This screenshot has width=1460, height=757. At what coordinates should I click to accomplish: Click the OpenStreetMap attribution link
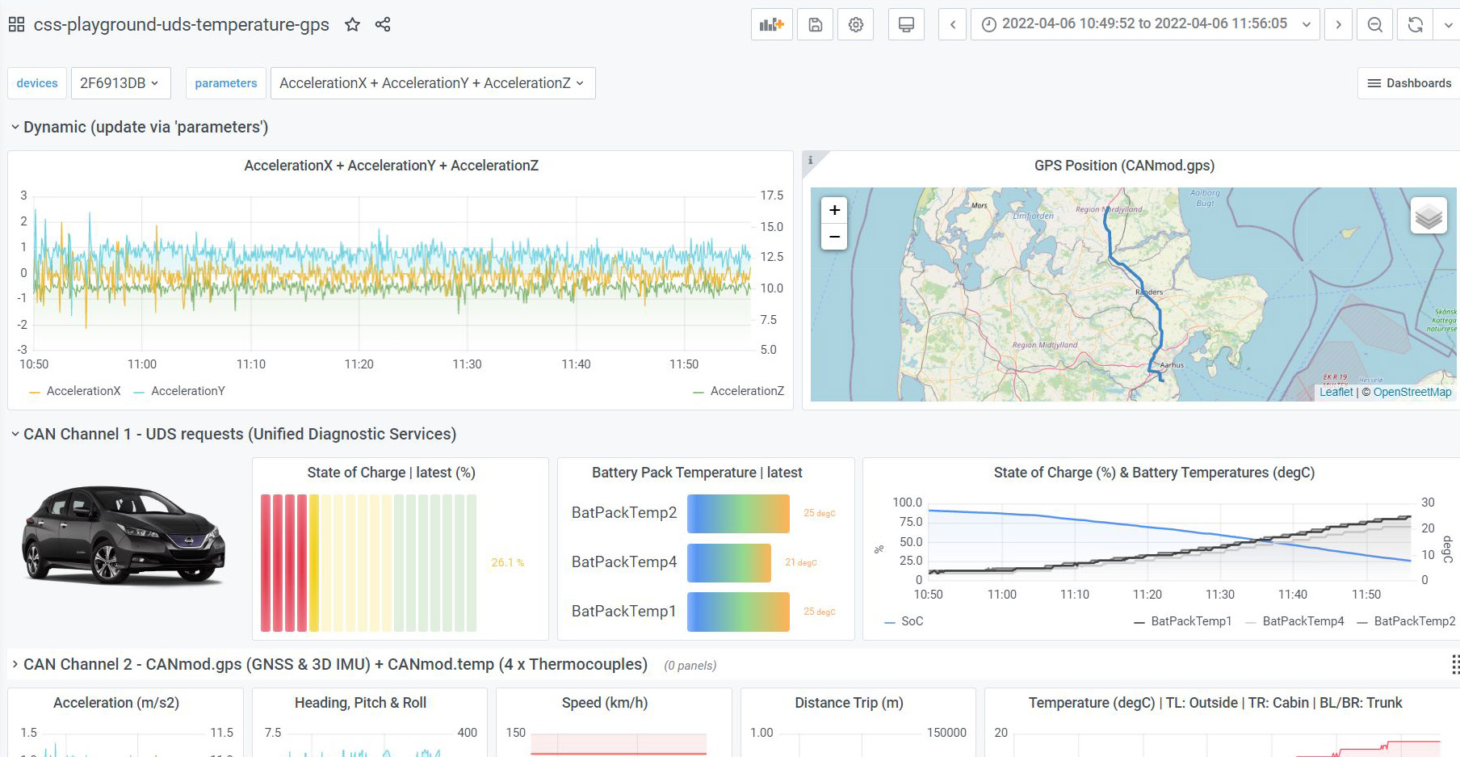[1412, 392]
